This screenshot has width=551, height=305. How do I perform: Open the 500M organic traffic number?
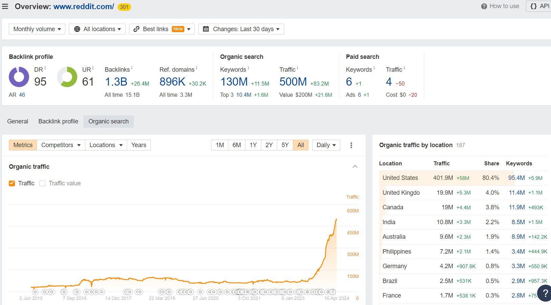tap(293, 81)
